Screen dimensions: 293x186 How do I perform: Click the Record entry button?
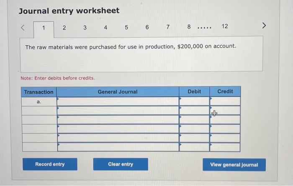(50, 164)
